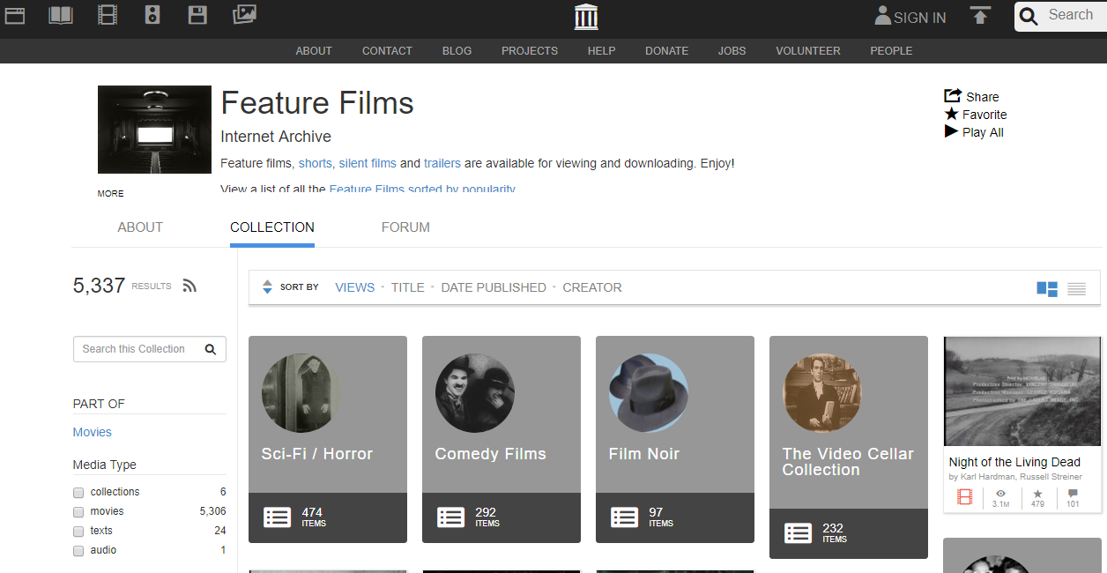Viewport: 1107px width, 573px height.
Task: Click the favorites star icon showing 479
Action: pyautogui.click(x=1037, y=494)
